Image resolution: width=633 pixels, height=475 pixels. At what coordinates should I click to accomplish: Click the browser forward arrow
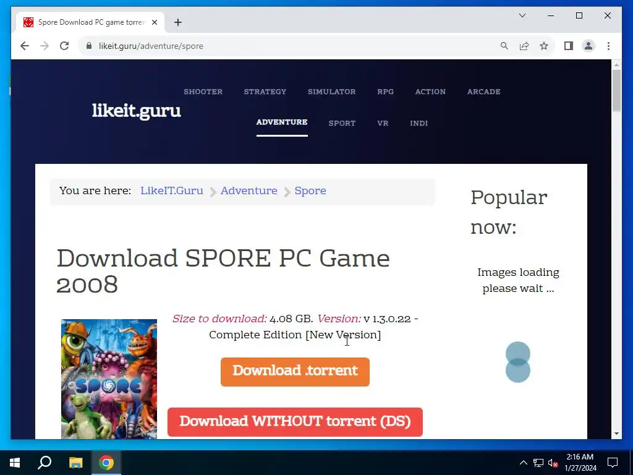coord(45,46)
